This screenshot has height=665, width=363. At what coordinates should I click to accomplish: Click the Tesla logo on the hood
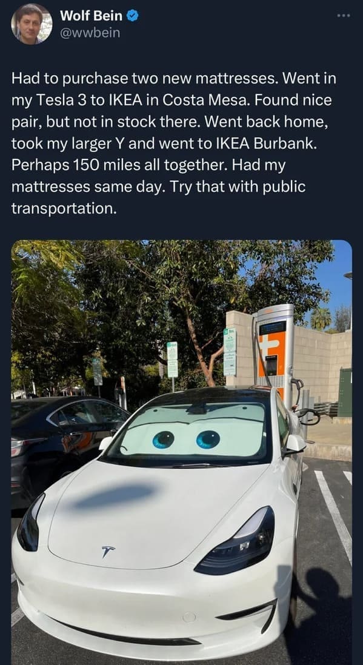point(108,552)
